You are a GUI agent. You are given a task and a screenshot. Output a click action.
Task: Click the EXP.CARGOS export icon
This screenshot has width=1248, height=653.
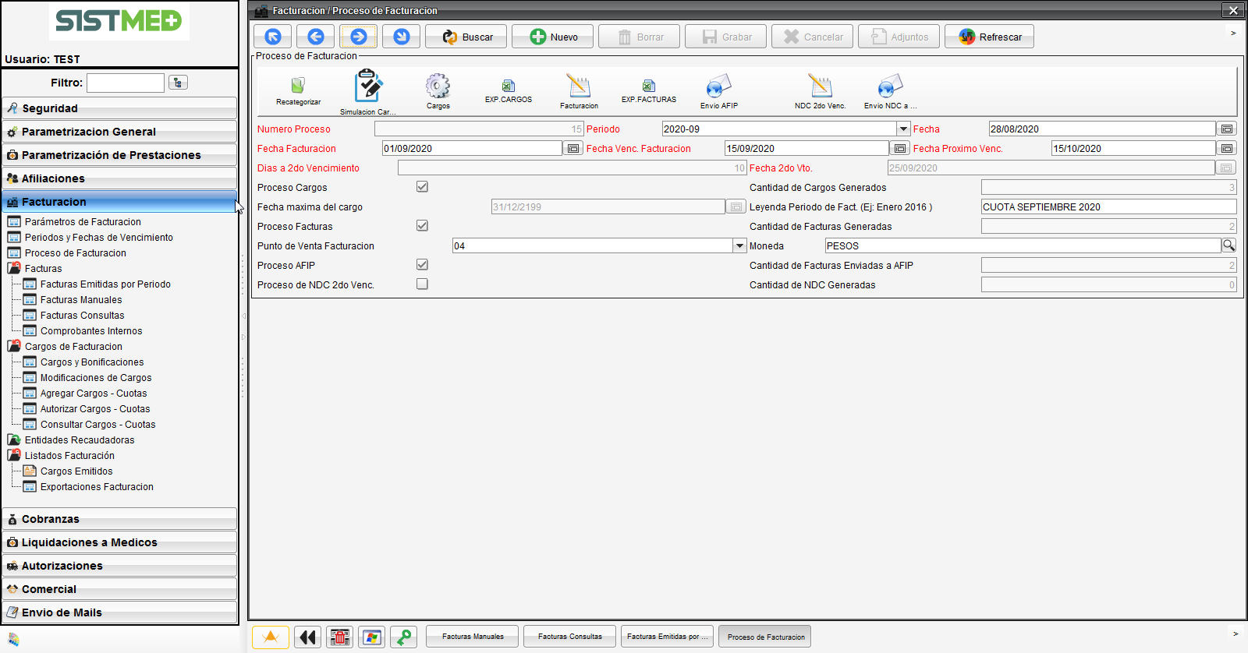pos(509,86)
